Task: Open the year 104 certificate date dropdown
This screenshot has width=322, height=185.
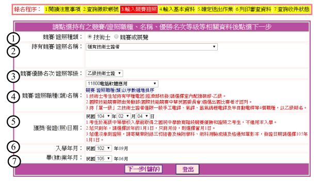Action: tap(103, 116)
